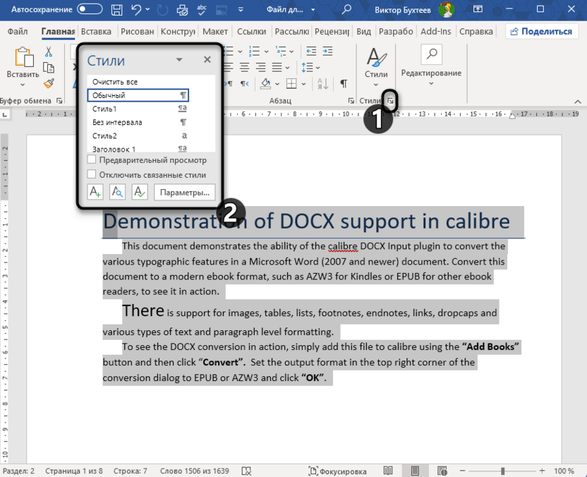Enable the Предварительный просмотр checkbox
This screenshot has width=587, height=477.
click(91, 161)
